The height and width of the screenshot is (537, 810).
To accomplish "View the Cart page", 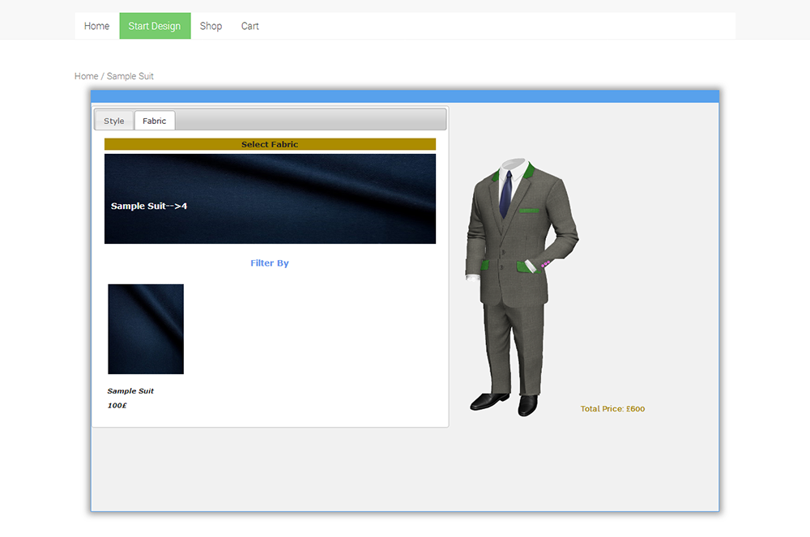I will click(250, 26).
